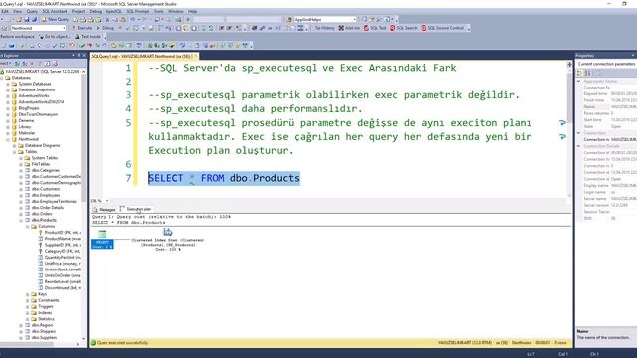Switch to the Messages results tab
Image resolution: width=637 pixels, height=358 pixels.
(x=105, y=210)
